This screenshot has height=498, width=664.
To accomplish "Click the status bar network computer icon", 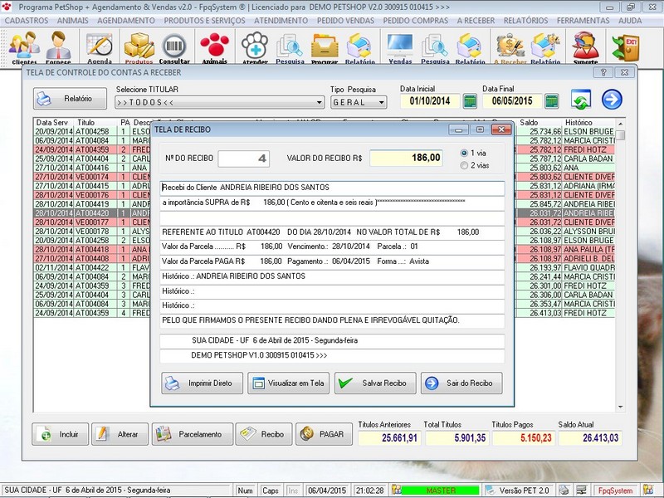I will (x=581, y=490).
